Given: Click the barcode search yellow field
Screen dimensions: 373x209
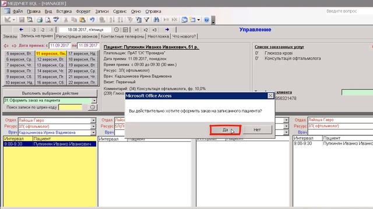Looking at the screenshot, I should click(71, 107).
